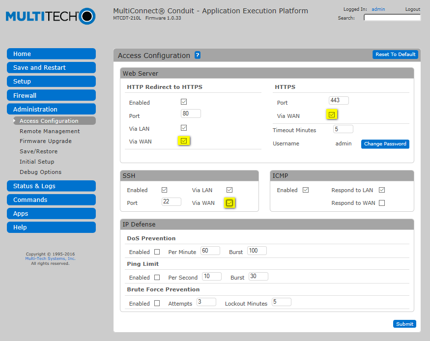Enable Brute Force Prevention checkbox
Screen dimensions: 430x341
coord(157,303)
